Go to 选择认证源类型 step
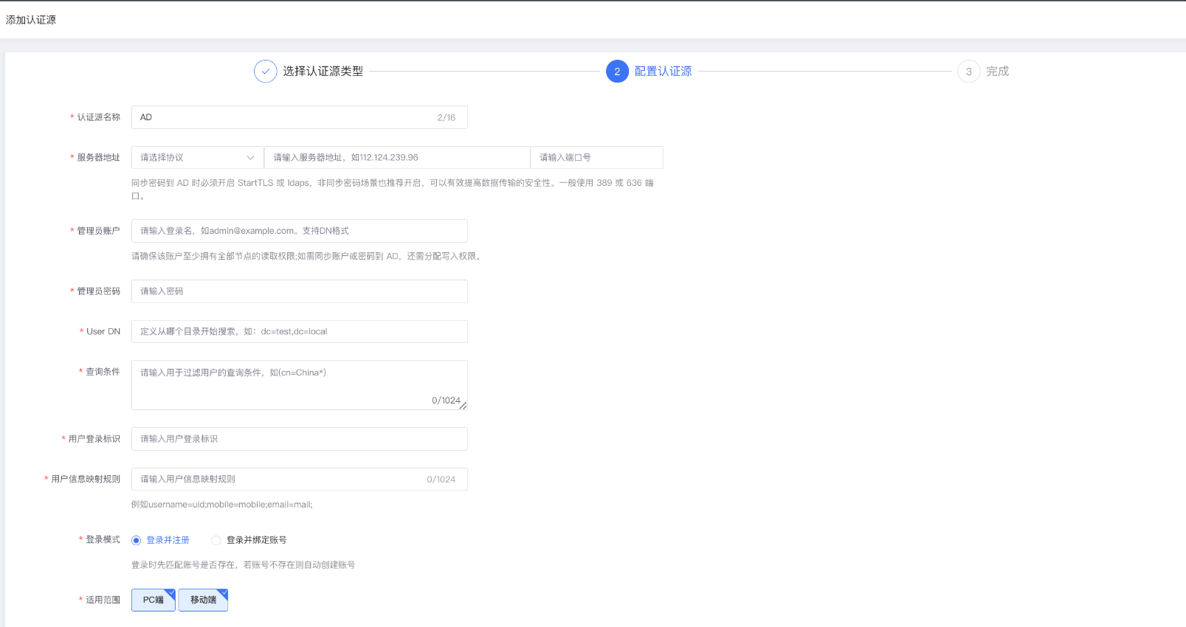The height and width of the screenshot is (627, 1186). click(323, 72)
